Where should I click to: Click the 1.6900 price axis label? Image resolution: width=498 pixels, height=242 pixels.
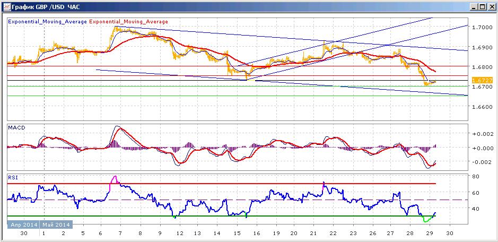click(x=483, y=47)
